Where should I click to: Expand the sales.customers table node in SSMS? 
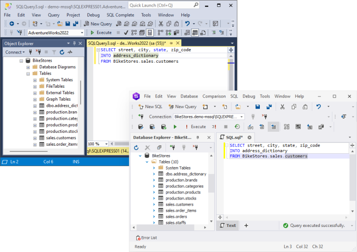coord(35,138)
